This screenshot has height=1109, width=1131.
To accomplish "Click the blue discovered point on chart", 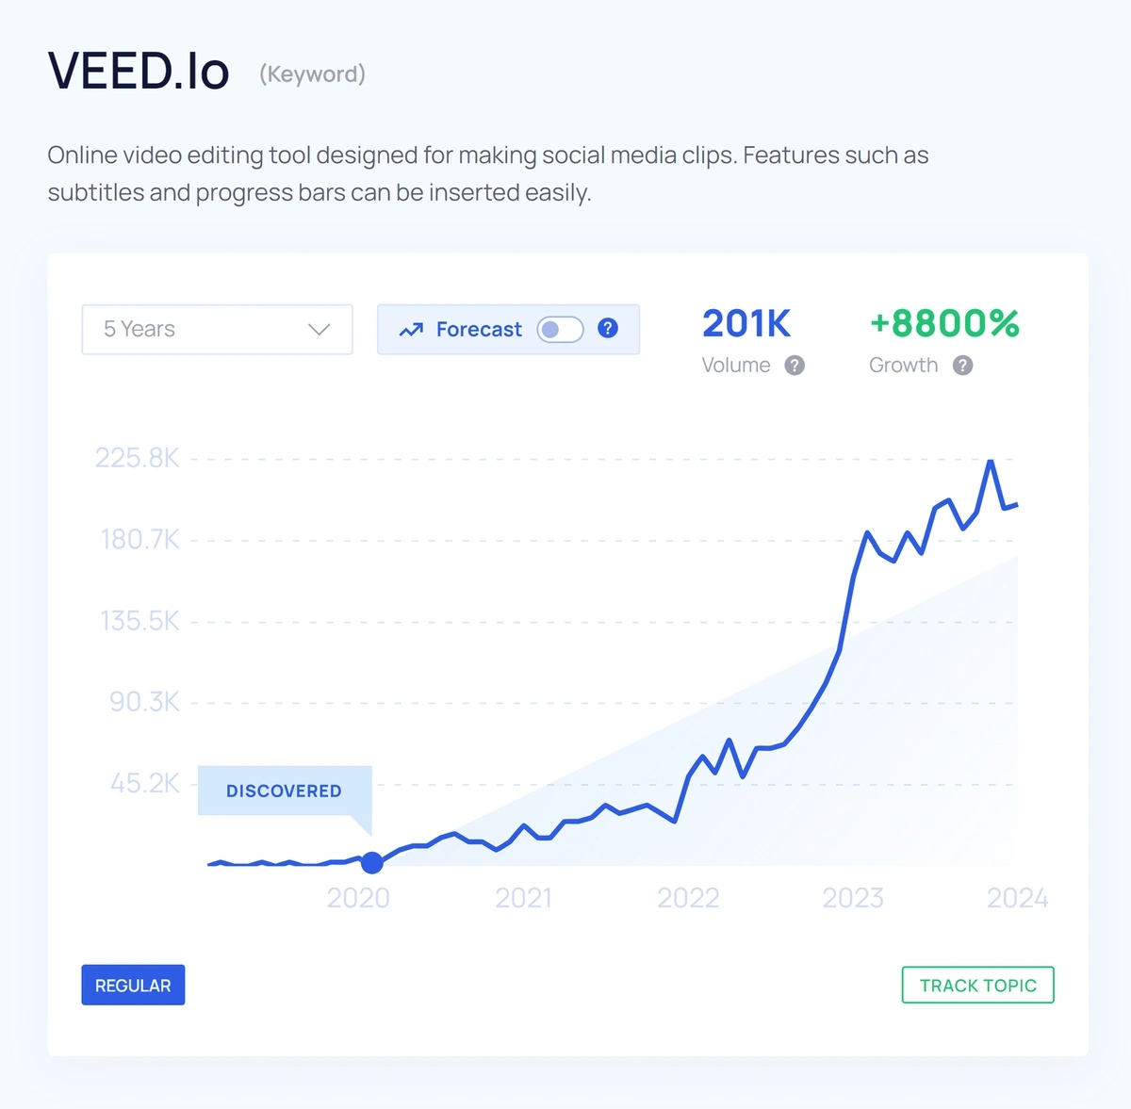I will 372,862.
